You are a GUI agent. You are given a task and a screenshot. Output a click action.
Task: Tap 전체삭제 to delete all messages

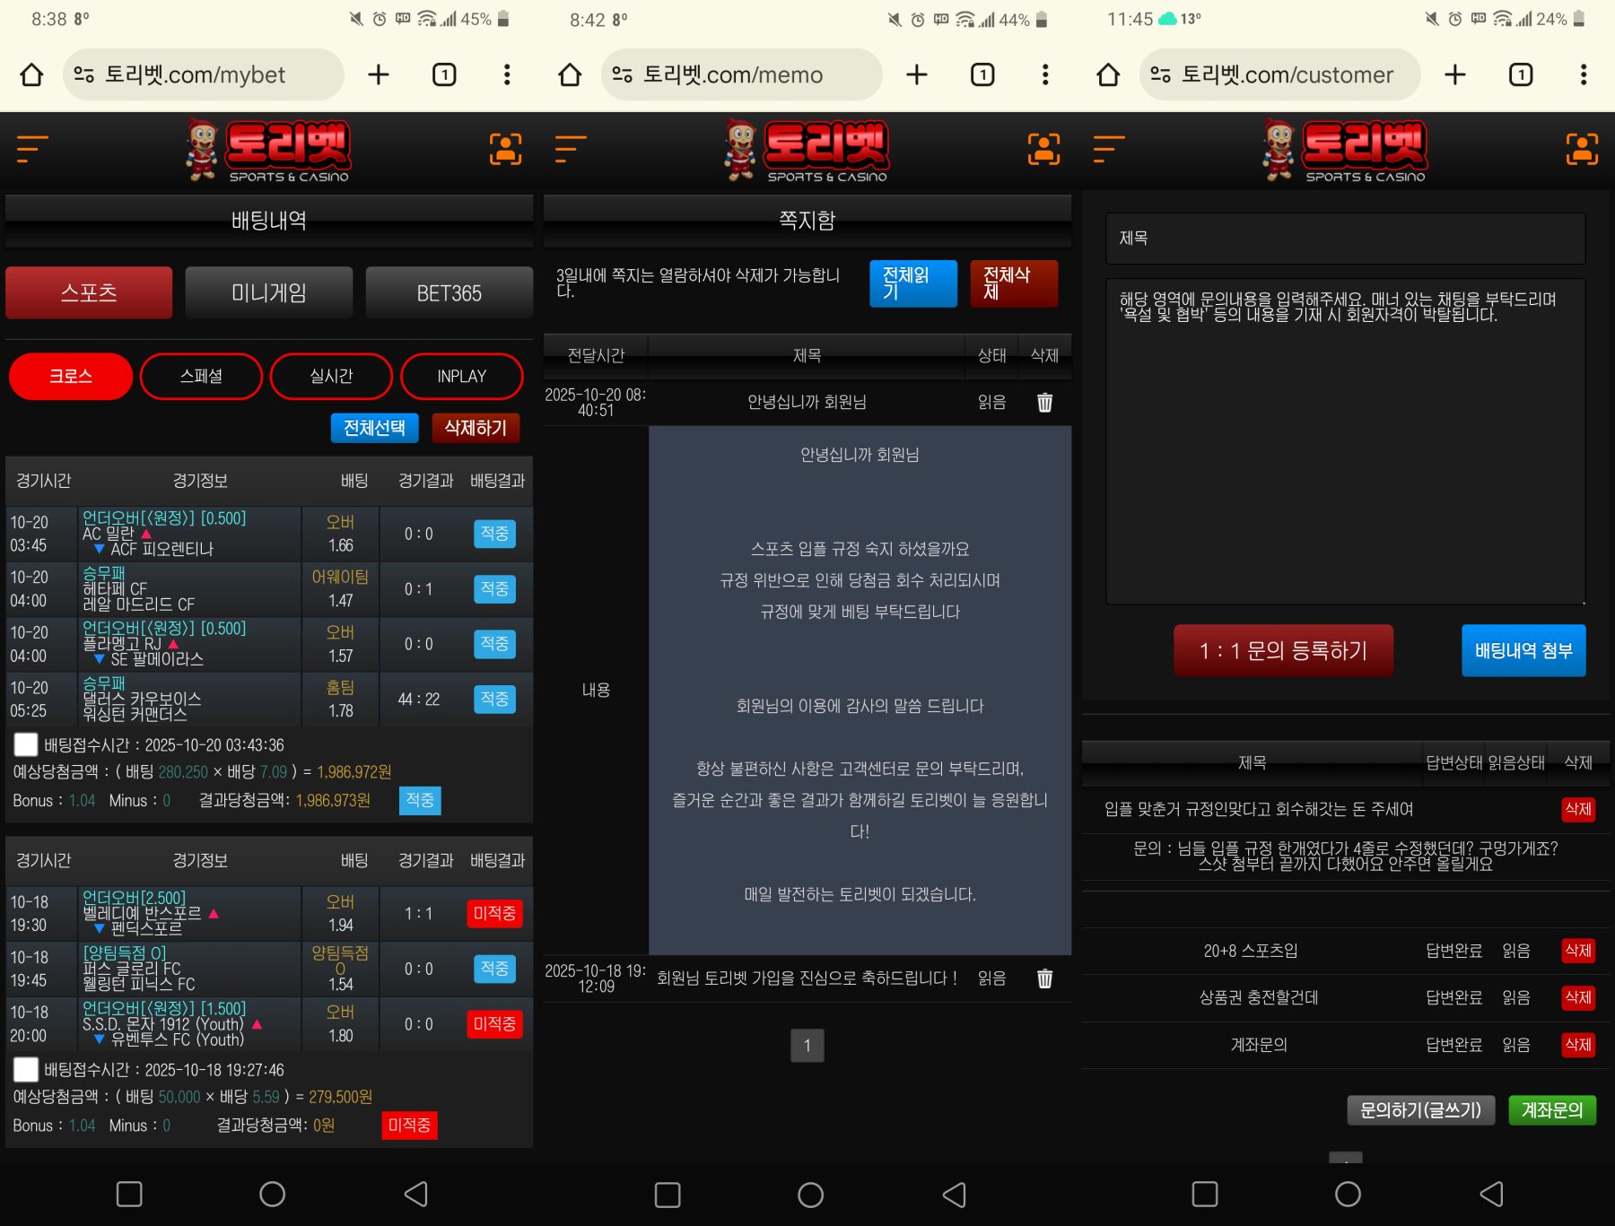click(x=1013, y=283)
